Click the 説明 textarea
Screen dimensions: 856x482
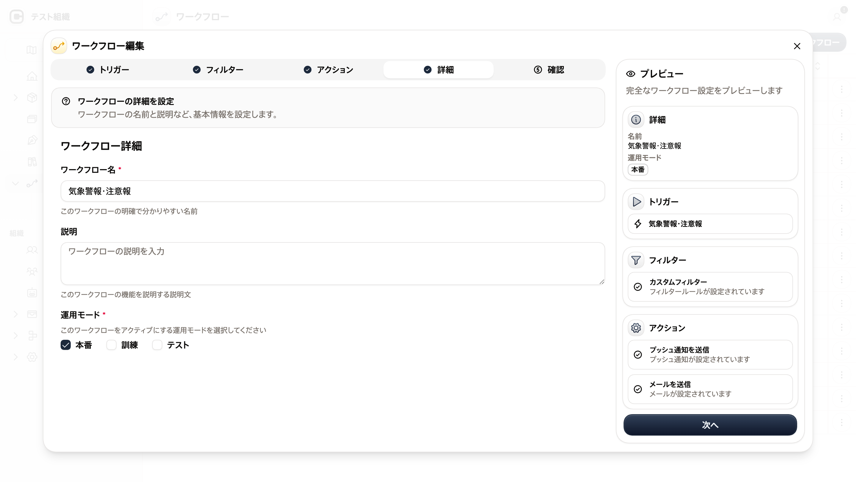333,263
